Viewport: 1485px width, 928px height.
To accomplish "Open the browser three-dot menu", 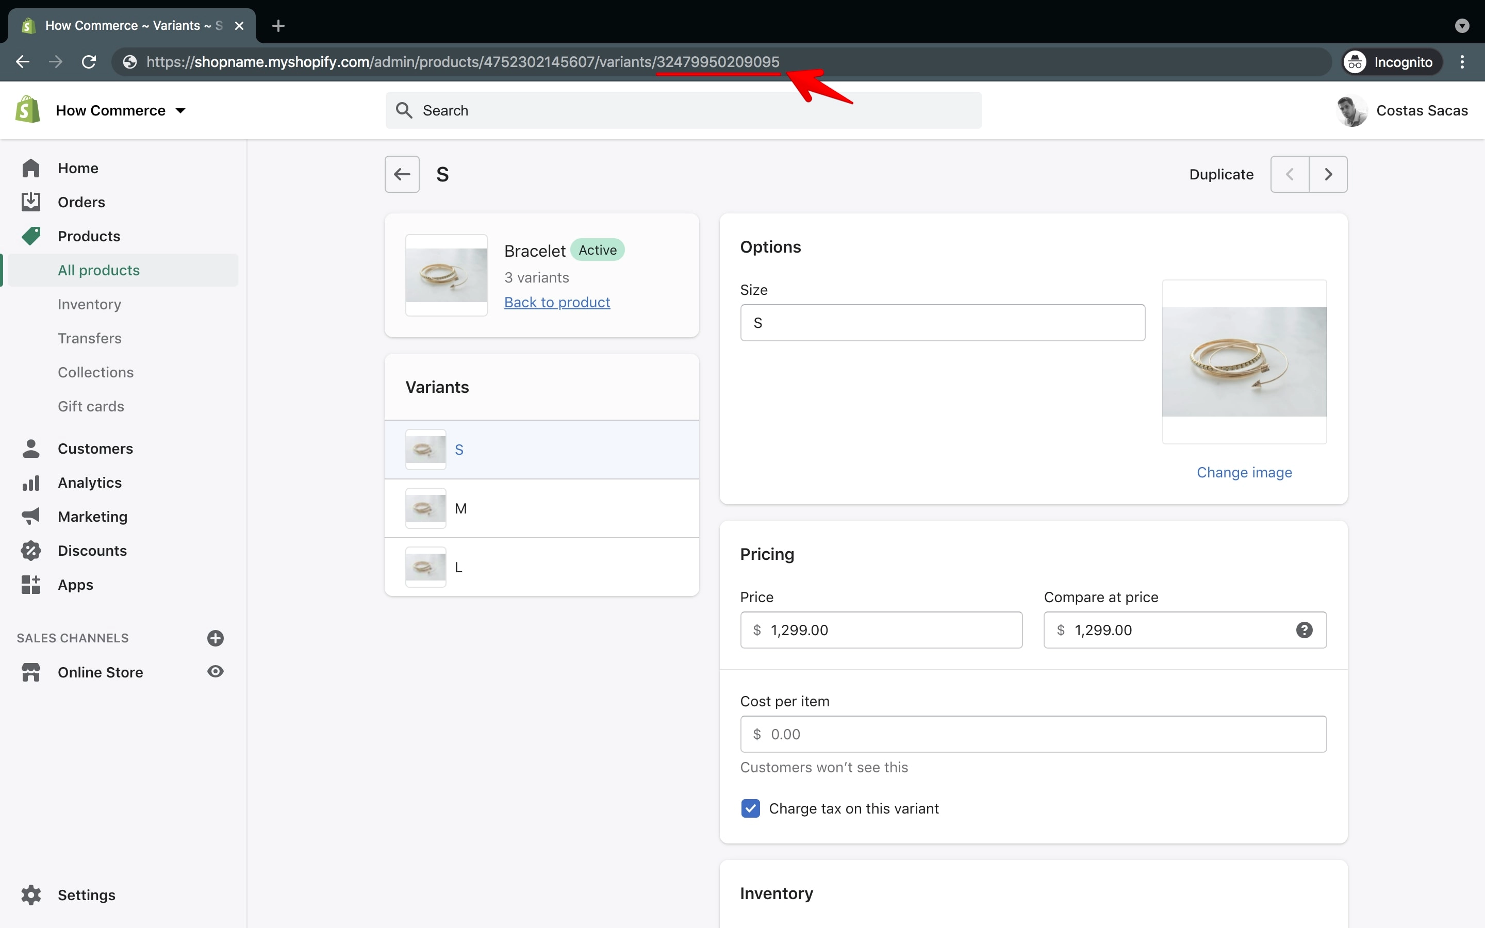I will pos(1462,62).
